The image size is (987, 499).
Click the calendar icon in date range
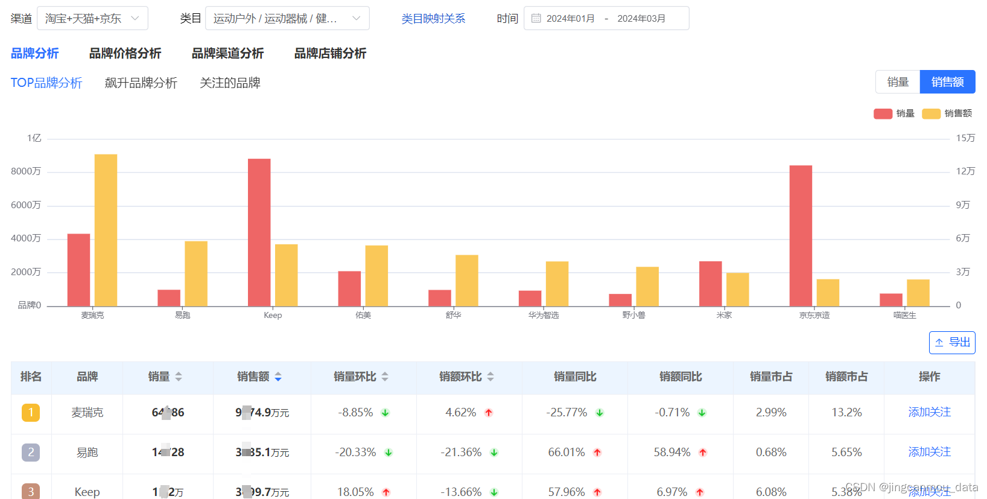coord(536,18)
